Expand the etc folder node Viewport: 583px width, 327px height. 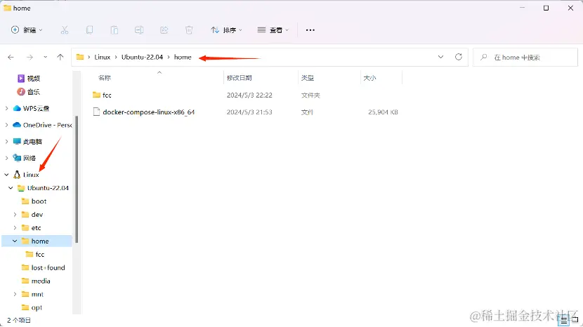pyautogui.click(x=15, y=228)
